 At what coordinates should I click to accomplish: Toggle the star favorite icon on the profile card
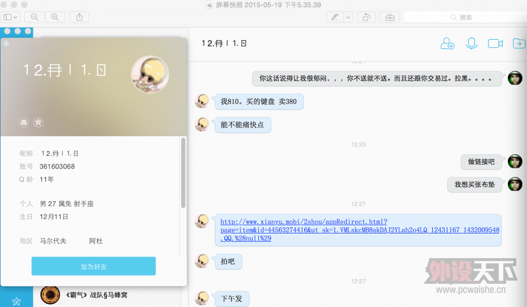38,122
